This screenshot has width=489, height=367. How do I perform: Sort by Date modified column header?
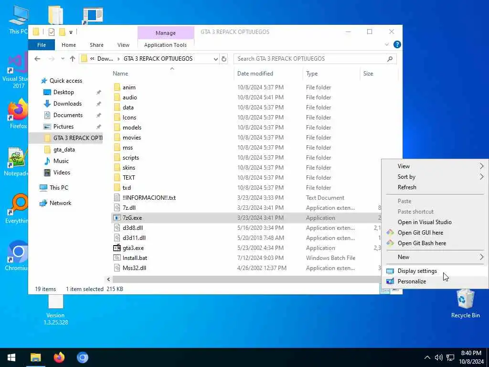tap(268, 73)
